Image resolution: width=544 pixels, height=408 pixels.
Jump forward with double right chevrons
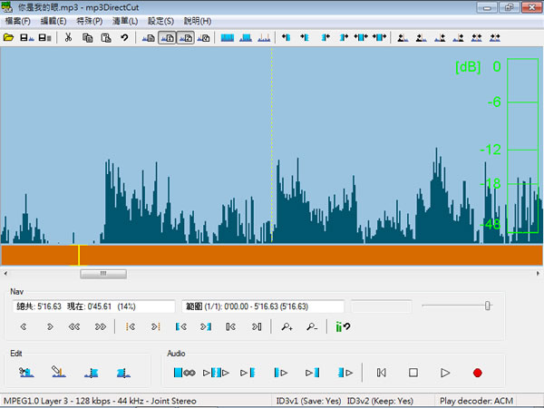tap(101, 326)
